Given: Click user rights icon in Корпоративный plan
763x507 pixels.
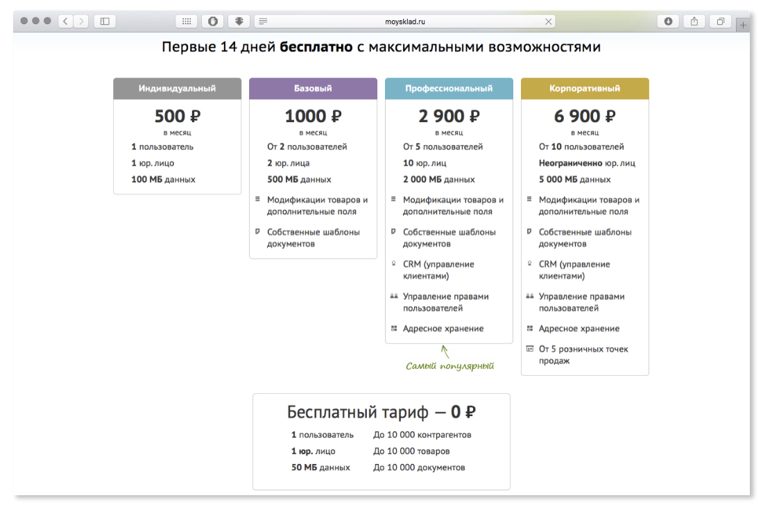Looking at the screenshot, I should 529,296.
